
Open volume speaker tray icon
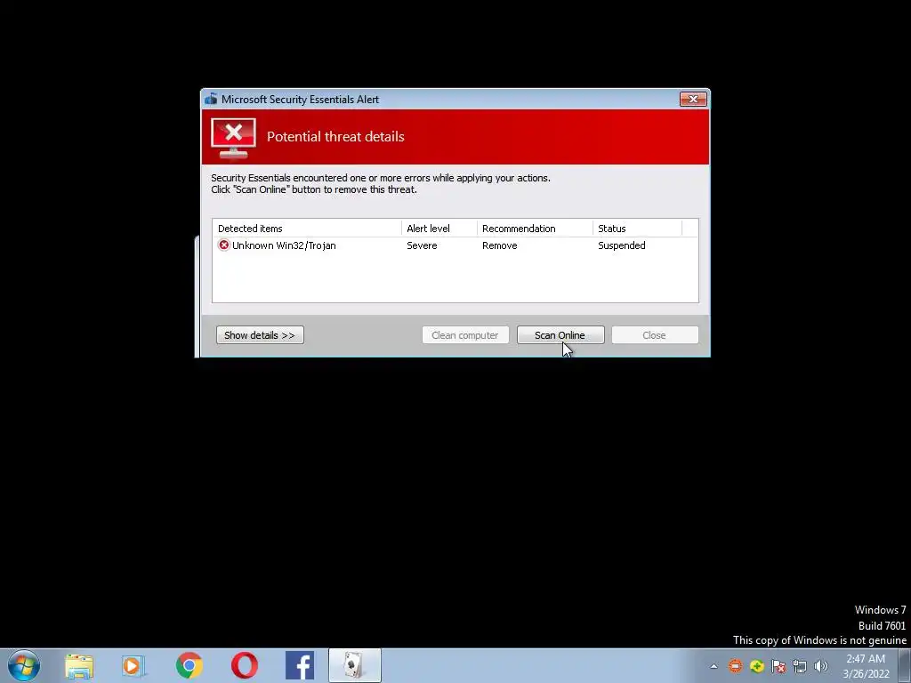[x=821, y=666]
